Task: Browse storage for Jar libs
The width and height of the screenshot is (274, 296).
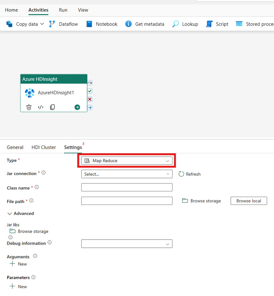Action: 29,231
